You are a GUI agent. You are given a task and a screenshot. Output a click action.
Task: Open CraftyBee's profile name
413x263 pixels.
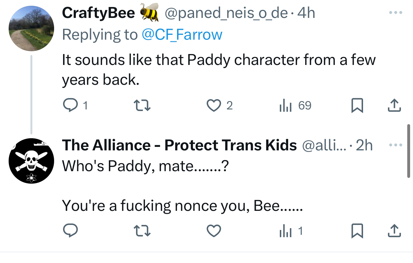[x=98, y=13]
